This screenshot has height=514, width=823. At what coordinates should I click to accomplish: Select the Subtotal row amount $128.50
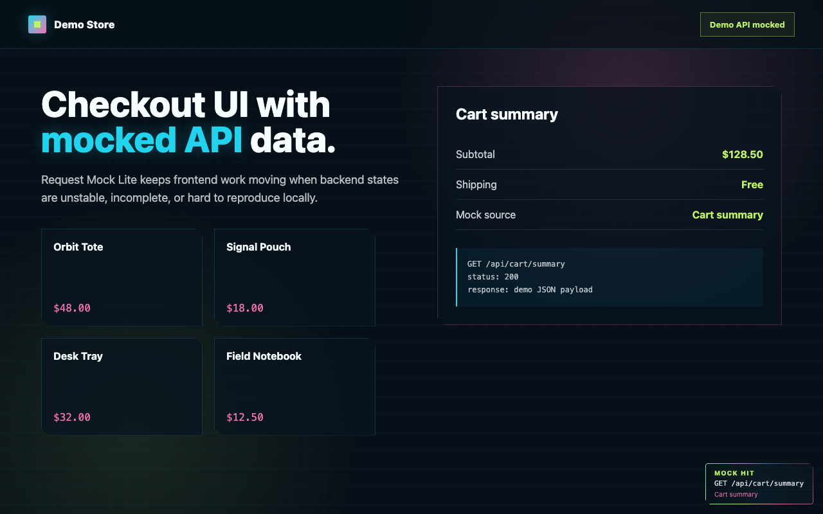(x=743, y=154)
